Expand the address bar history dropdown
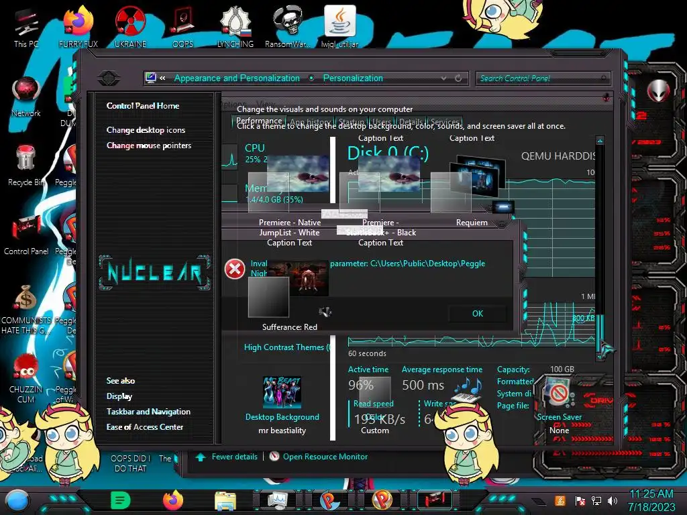Image resolution: width=687 pixels, height=515 pixels. 444,78
